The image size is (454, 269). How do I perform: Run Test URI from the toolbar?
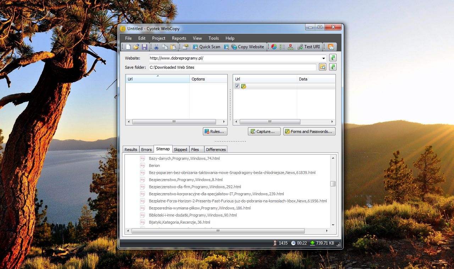(309, 46)
